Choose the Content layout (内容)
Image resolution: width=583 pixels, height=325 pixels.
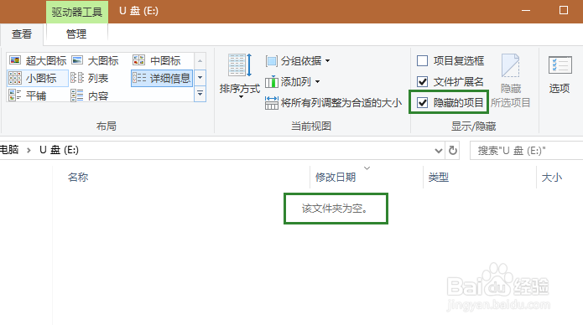click(90, 95)
